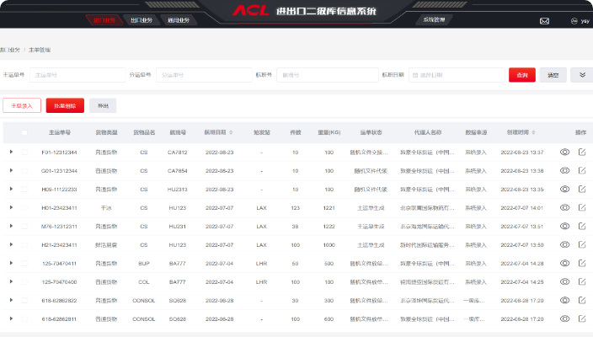Select checkbox for waybill H21-23423411
The image size is (593, 337).
(24, 244)
